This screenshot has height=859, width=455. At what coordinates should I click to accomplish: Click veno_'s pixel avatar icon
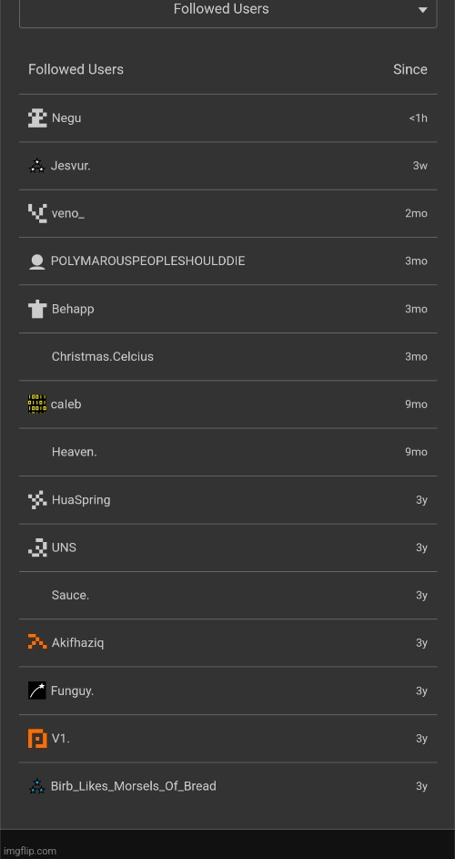tap(37, 213)
